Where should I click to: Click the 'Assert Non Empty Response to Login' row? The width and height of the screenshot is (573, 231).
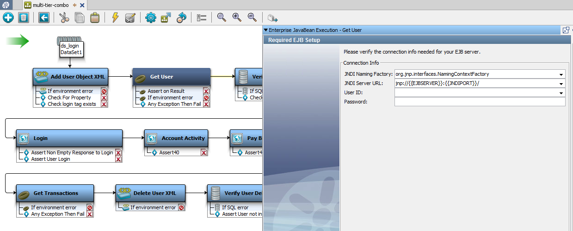[x=72, y=152]
